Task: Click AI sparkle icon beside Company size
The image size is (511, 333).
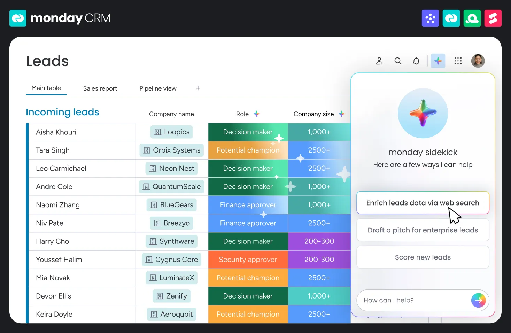Action: [342, 114]
